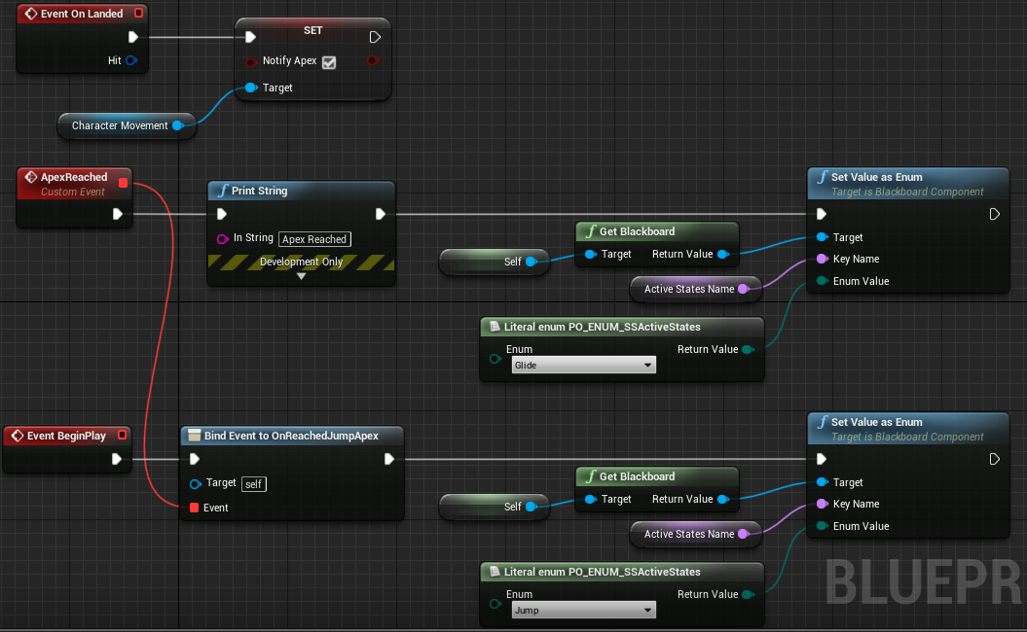This screenshot has height=632, width=1027.
Task: Click exec output pin of Event On Landed
Action: [x=133, y=37]
